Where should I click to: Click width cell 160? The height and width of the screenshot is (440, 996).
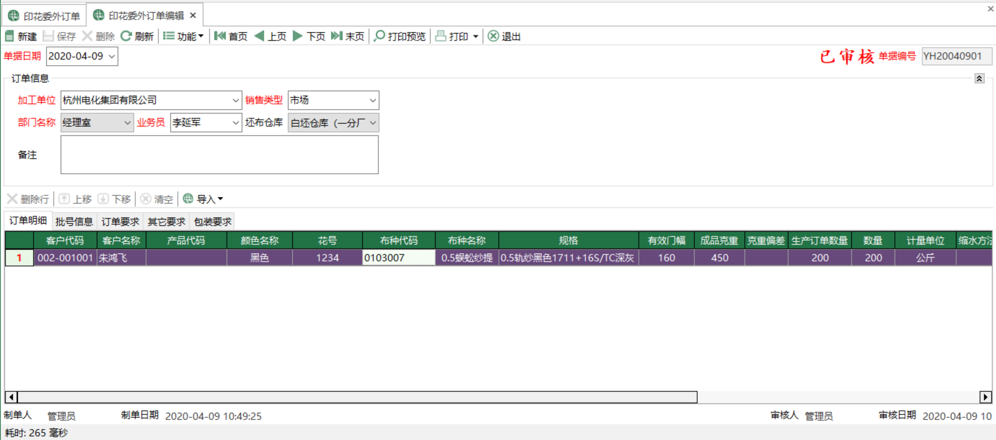(x=667, y=258)
